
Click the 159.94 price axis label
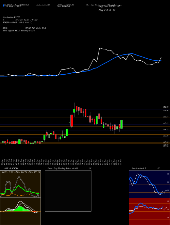click(x=166, y=110)
